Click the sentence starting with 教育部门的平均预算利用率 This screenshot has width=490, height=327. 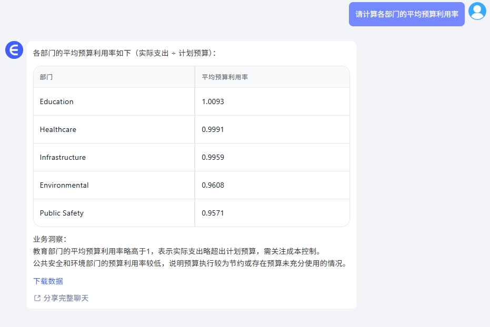point(177,251)
